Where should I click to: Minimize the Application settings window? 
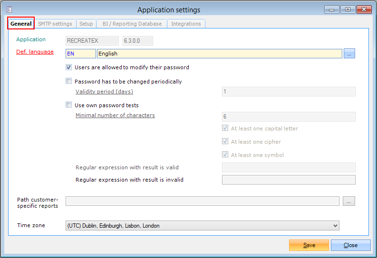tap(331, 9)
